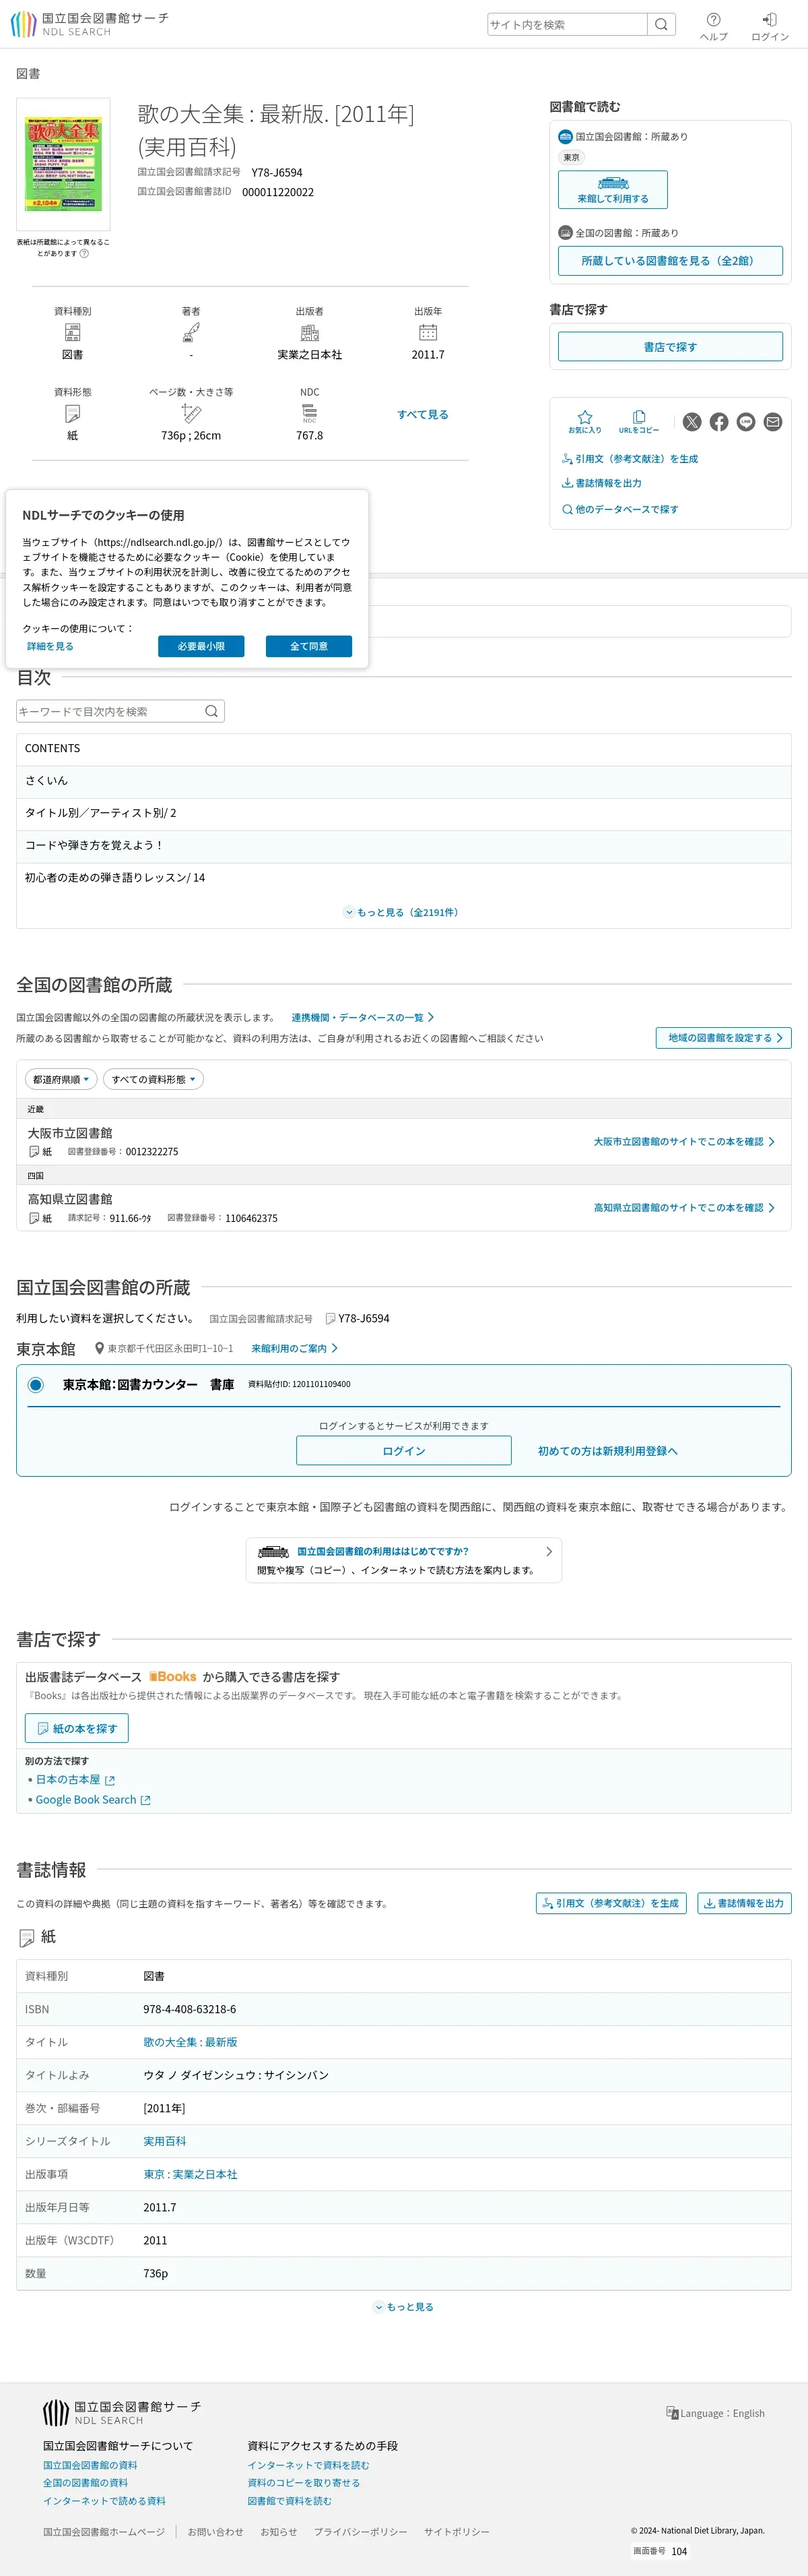Click bottom 引用文（参考文献注）を生成 button

611,1903
